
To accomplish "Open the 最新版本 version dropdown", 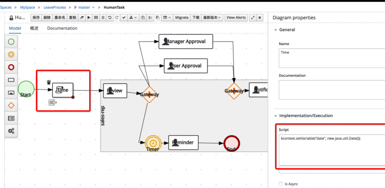I will point(212,18).
